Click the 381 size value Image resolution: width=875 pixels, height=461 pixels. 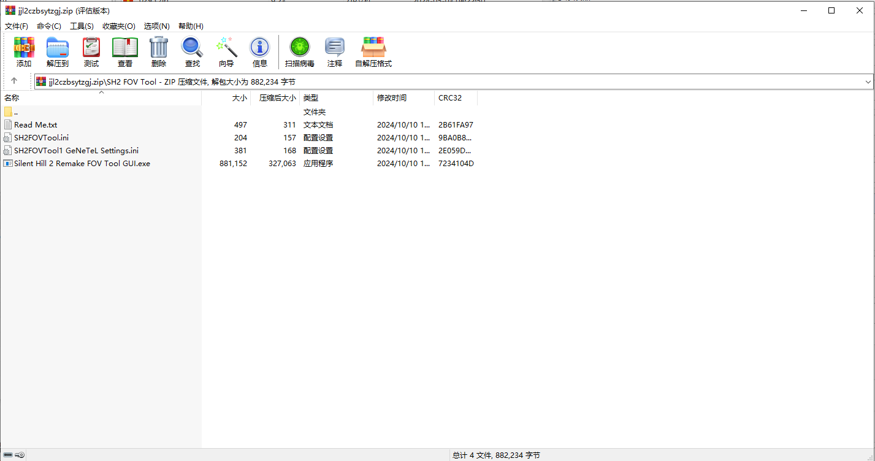240,150
